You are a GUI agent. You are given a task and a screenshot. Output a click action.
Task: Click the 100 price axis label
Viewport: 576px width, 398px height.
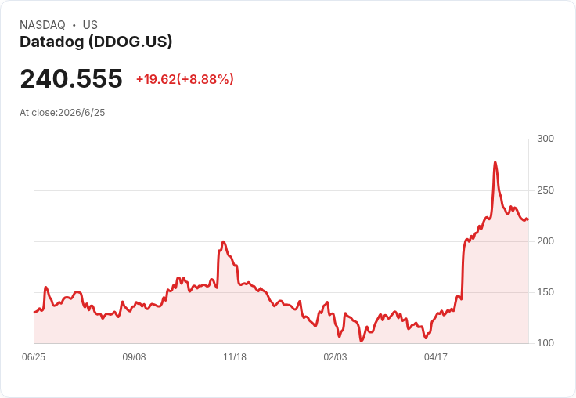(545, 343)
